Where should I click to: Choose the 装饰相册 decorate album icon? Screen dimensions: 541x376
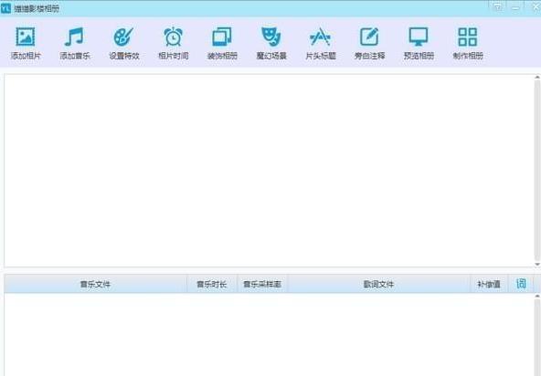222,37
